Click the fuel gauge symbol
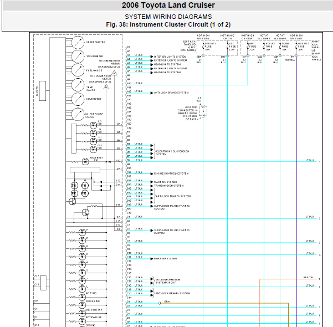333x327 pixels. [78, 70]
